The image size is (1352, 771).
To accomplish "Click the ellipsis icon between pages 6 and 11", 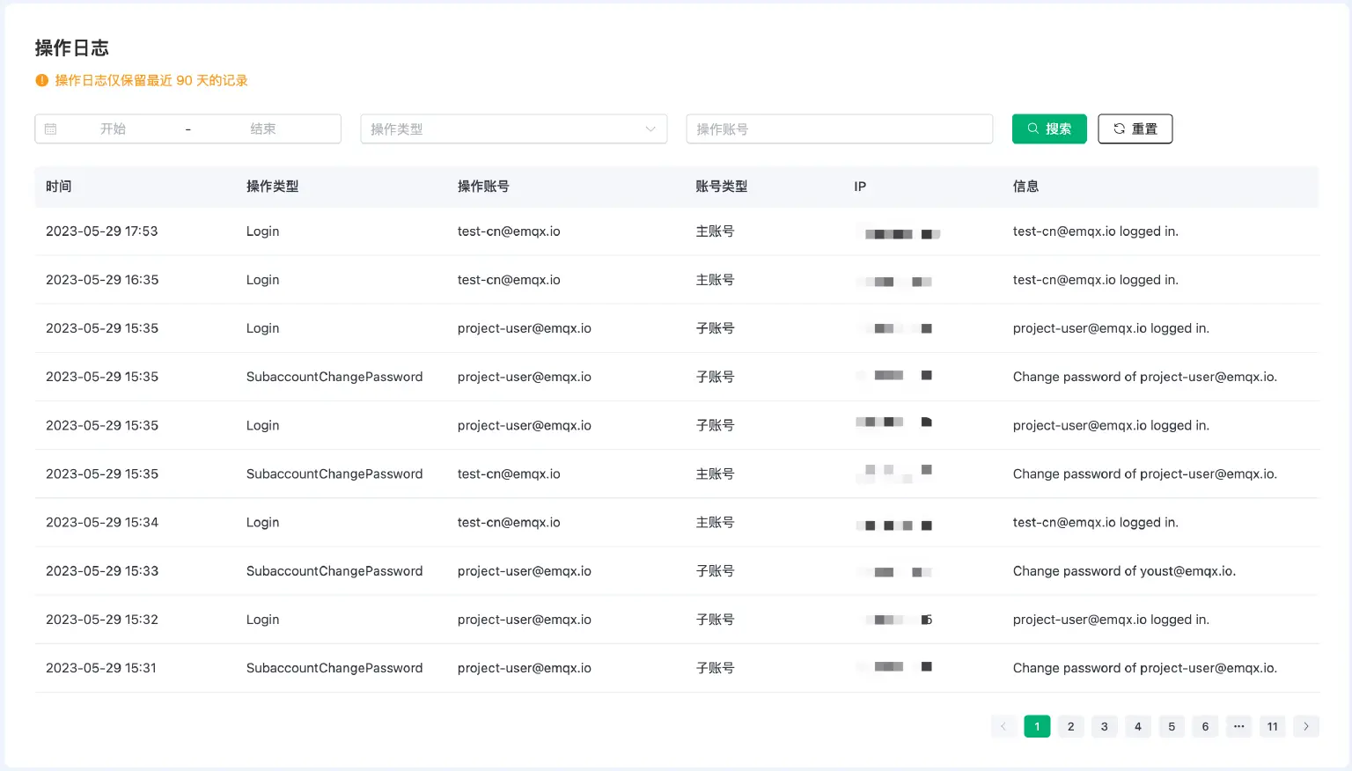I will click(x=1238, y=726).
